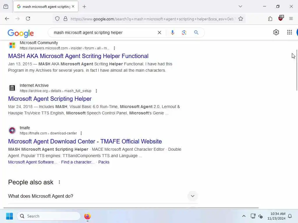Open Firefox application hamburger menu
The image size is (298, 223).
tap(291, 19)
